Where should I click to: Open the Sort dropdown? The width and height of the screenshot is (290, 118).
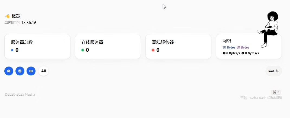tap(273, 71)
